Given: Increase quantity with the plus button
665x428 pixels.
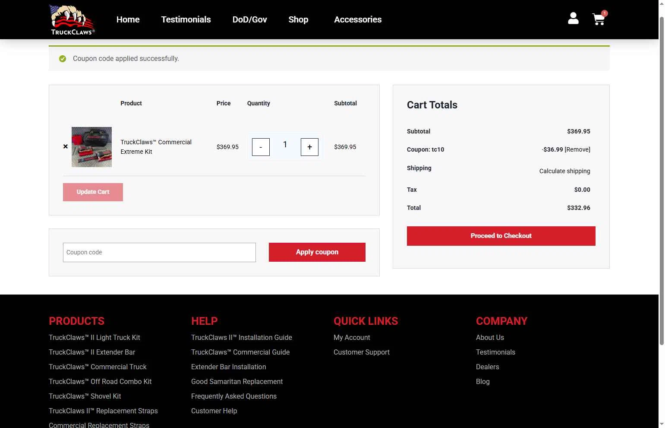Looking at the screenshot, I should 309,147.
